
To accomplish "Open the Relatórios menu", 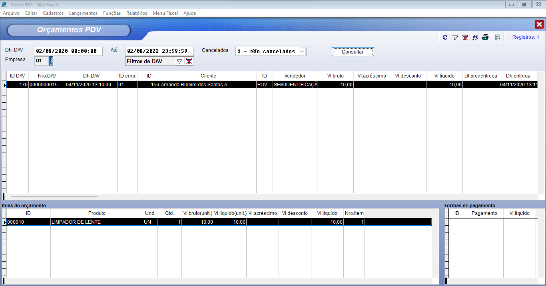I will pos(137,13).
